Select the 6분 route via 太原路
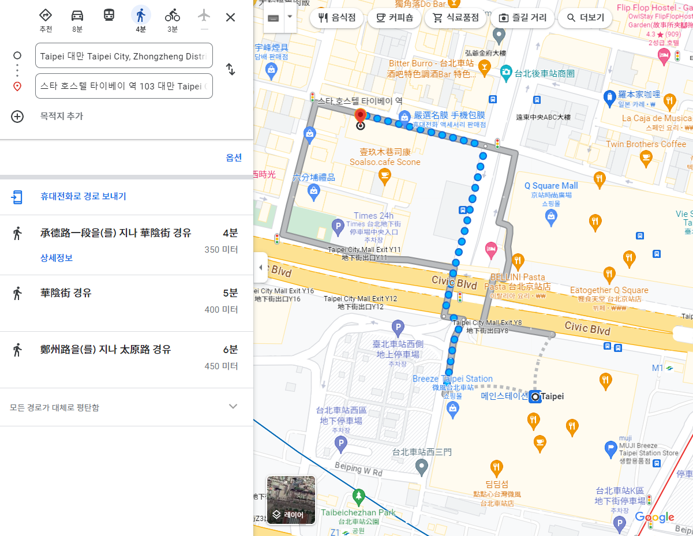The image size is (693, 536). tap(126, 359)
